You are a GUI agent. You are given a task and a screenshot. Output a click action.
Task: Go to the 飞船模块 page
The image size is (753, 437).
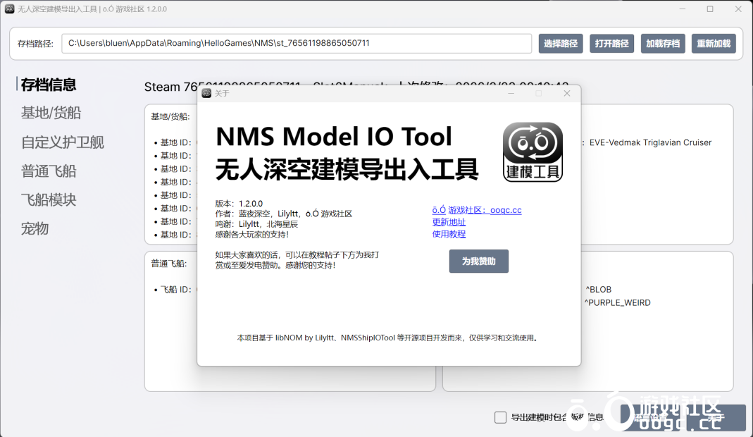click(x=49, y=199)
